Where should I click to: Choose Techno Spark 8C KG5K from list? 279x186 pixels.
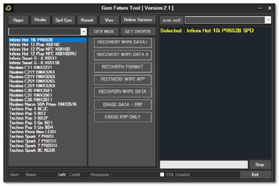click(32, 150)
